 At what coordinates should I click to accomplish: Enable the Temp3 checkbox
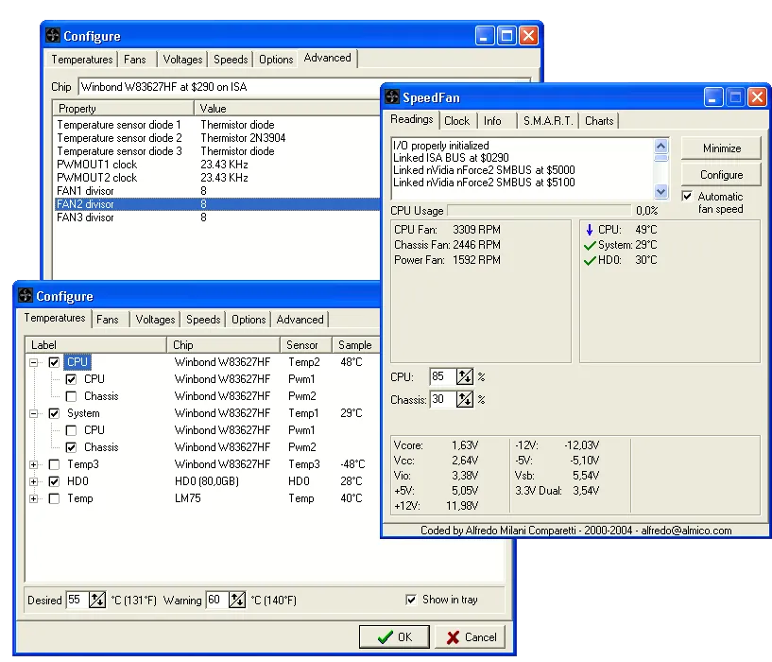coord(54,464)
